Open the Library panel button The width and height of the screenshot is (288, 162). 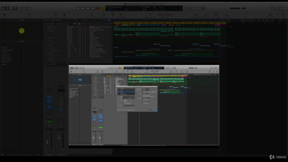click(x=3, y=8)
